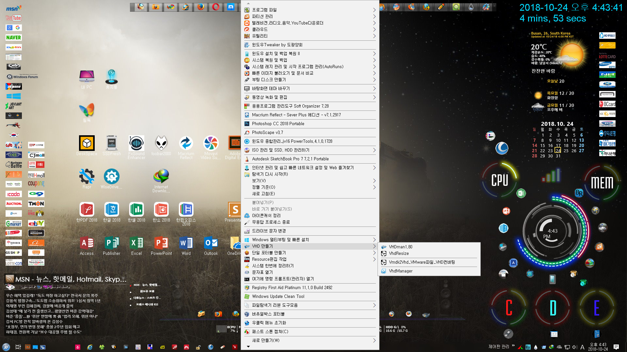Launch 한쇼 2018 desktop icon

coord(161,212)
